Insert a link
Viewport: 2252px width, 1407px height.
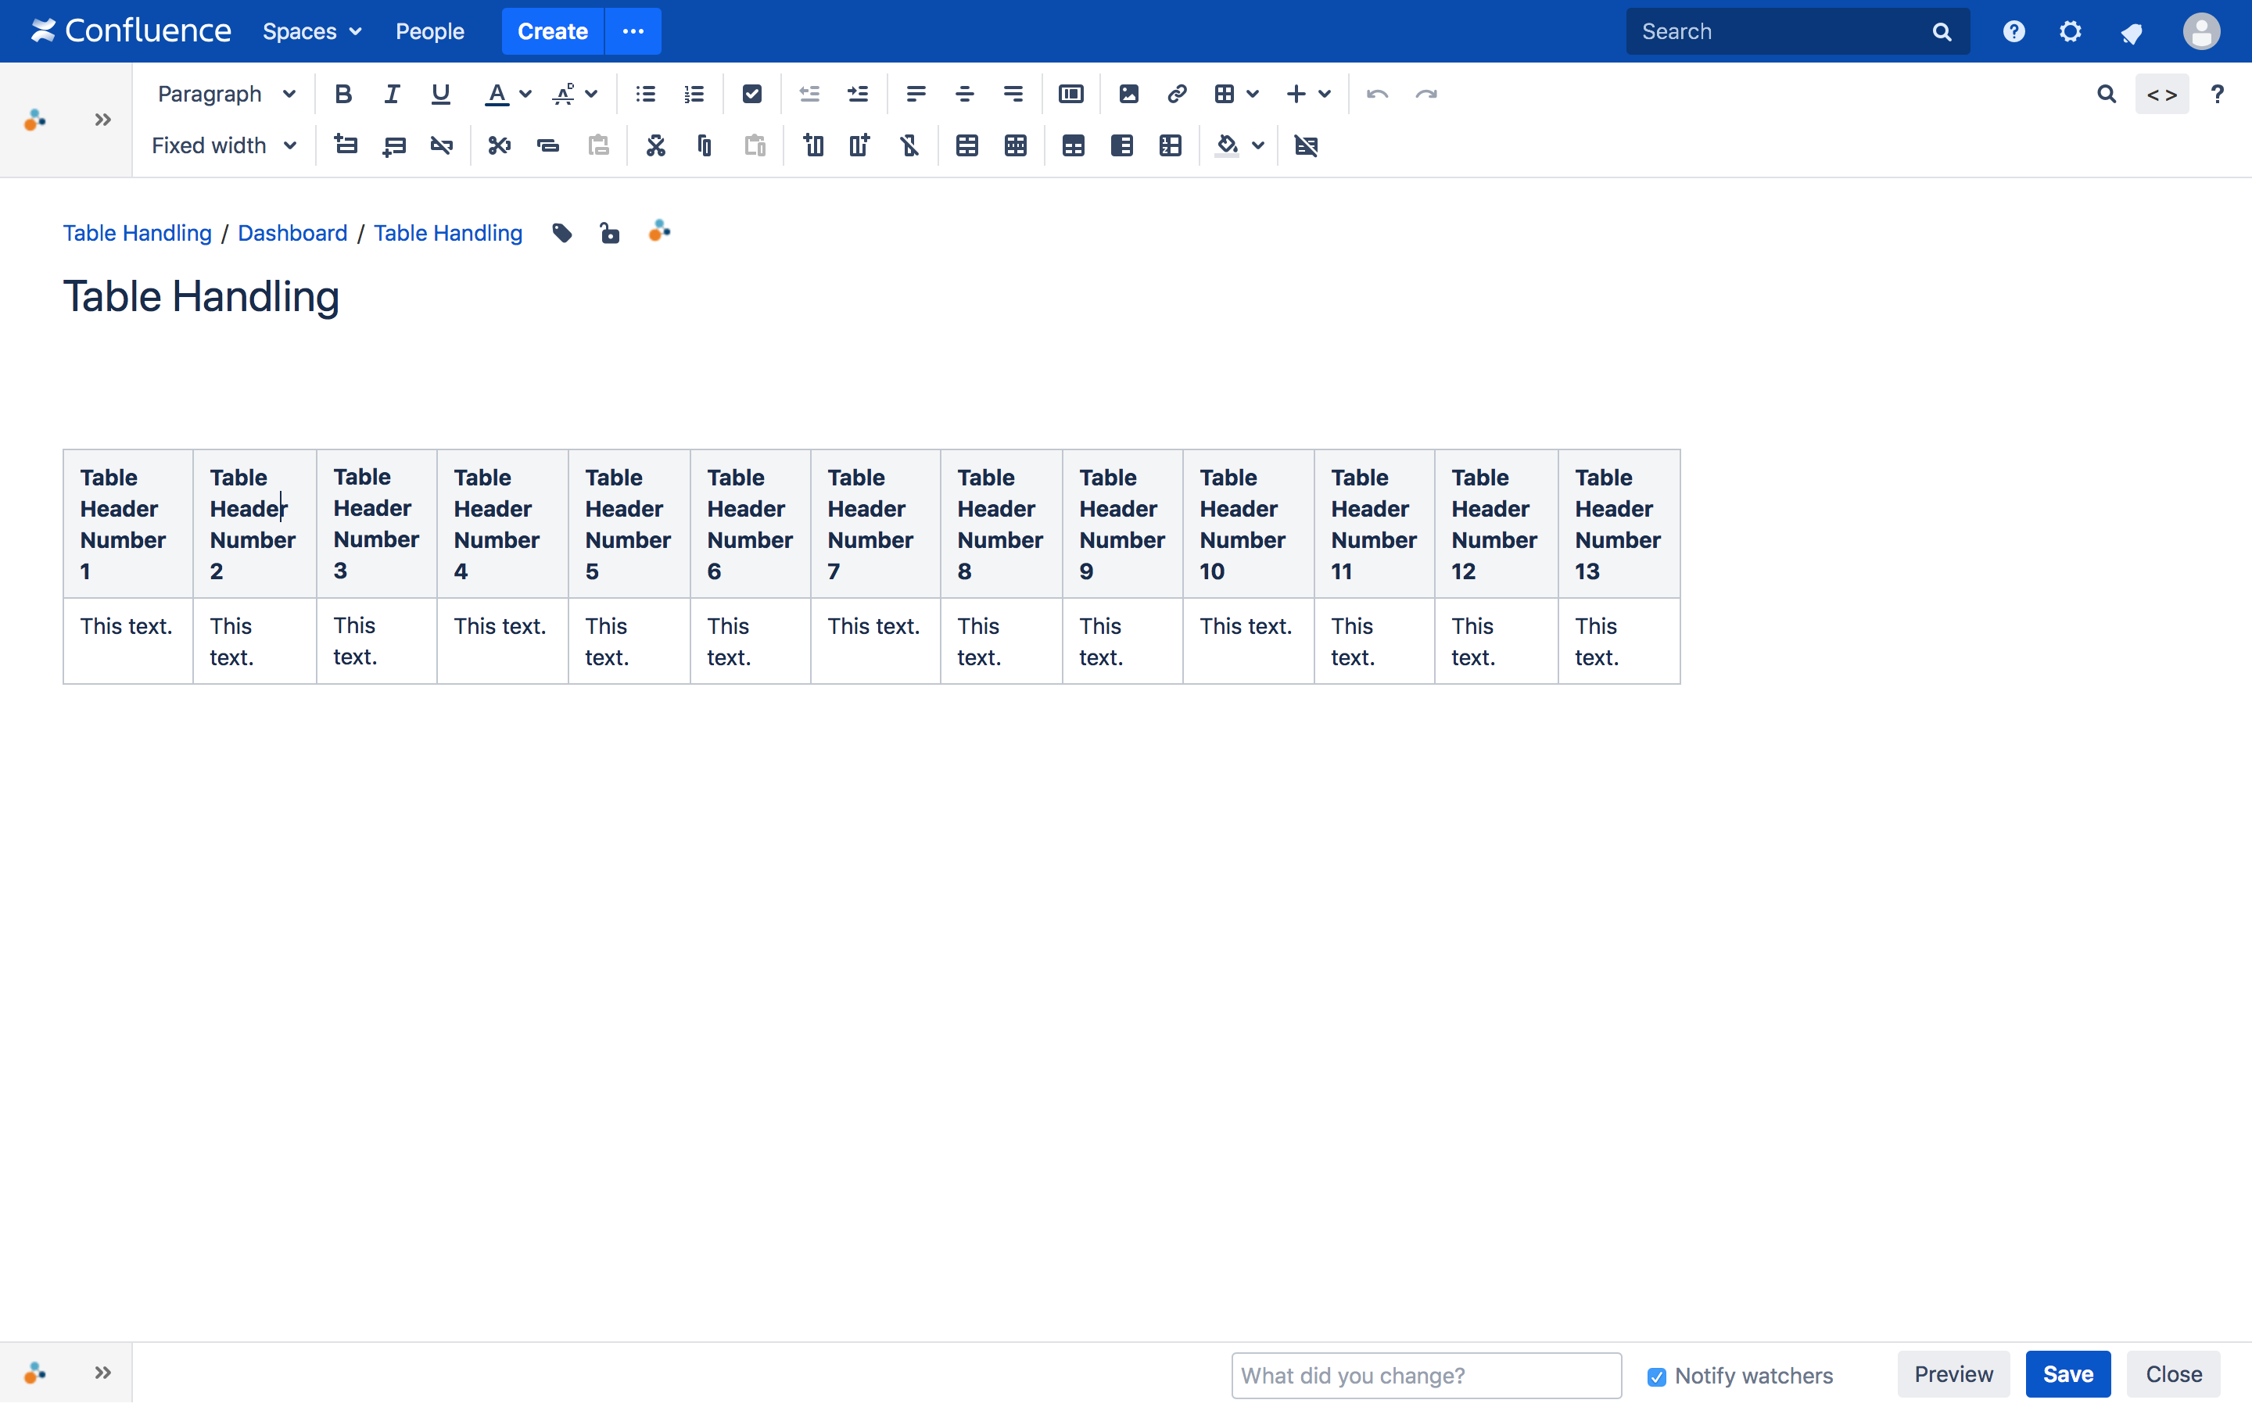click(x=1175, y=93)
